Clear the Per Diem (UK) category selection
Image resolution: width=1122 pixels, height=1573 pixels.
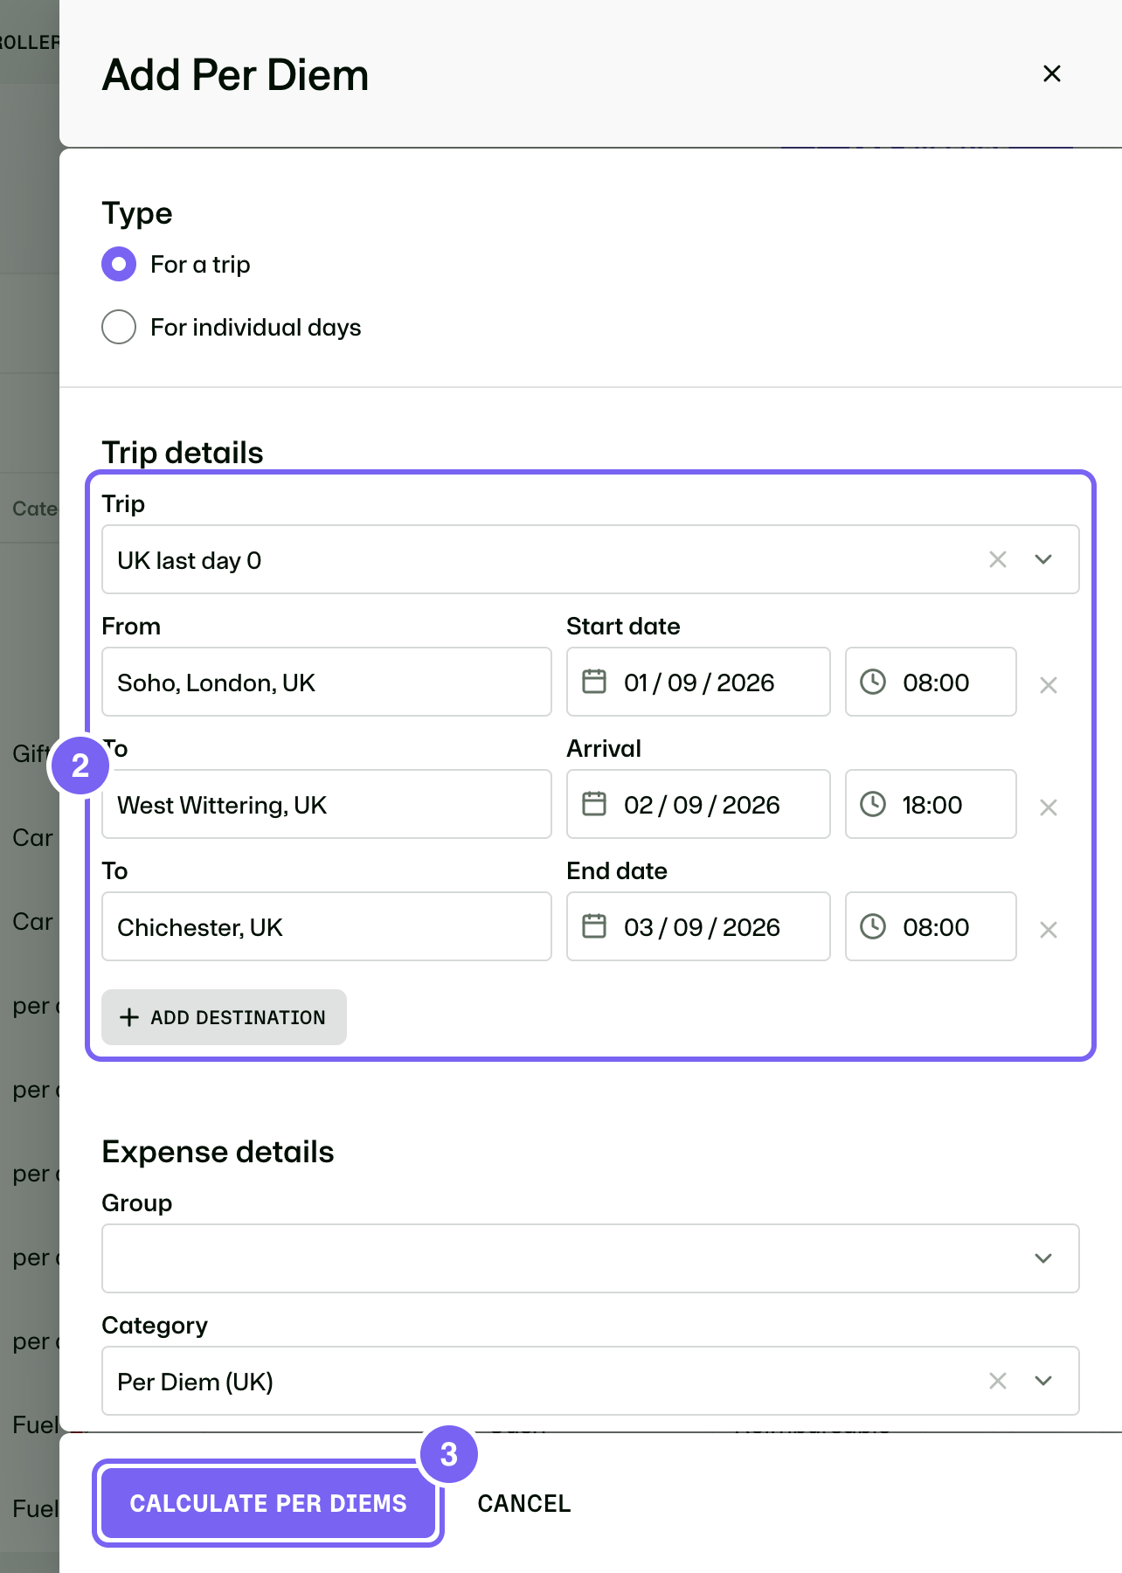998,1381
